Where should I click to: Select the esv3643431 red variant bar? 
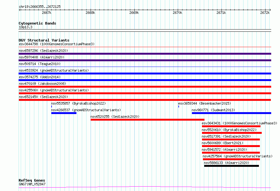click(x=231, y=126)
